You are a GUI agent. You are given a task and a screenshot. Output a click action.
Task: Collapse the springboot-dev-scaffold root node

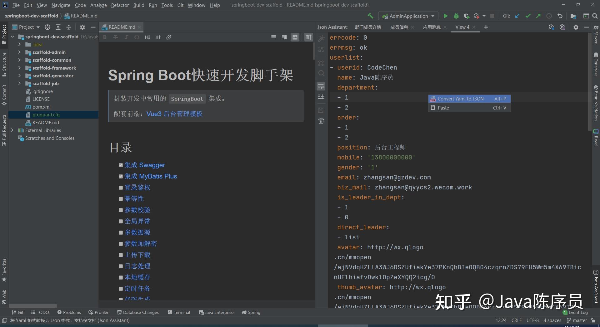[x=12, y=37]
